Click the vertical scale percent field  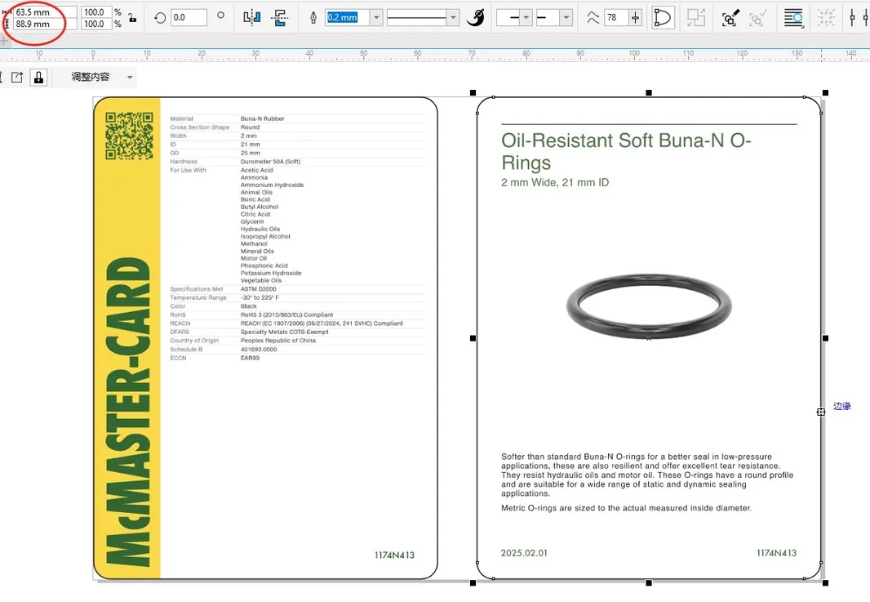[95, 24]
